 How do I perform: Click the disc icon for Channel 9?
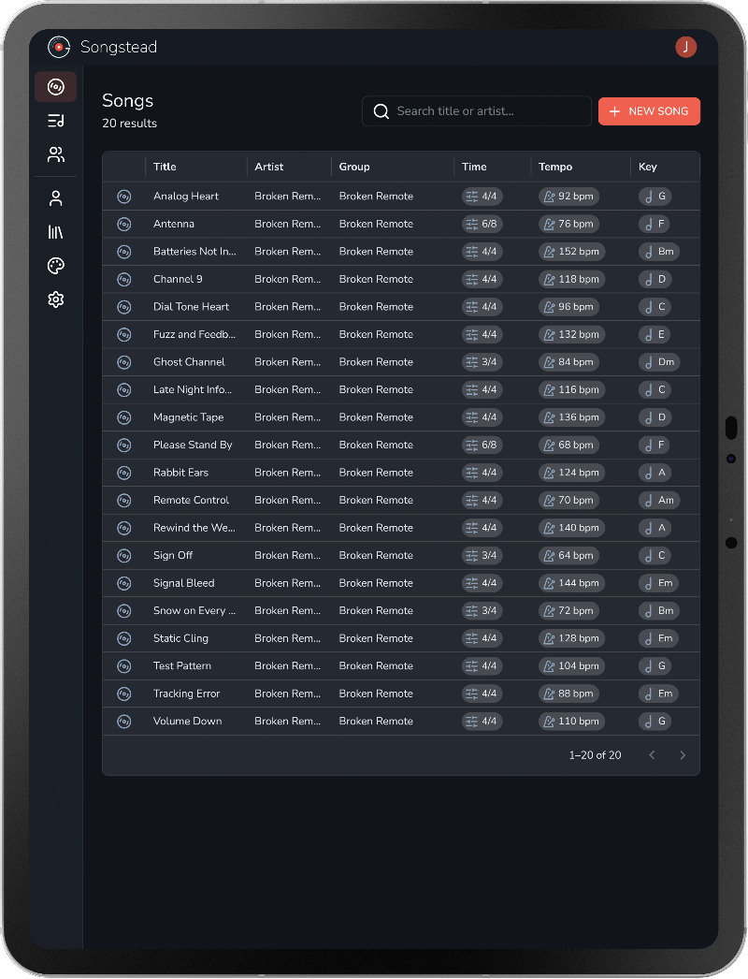(124, 279)
